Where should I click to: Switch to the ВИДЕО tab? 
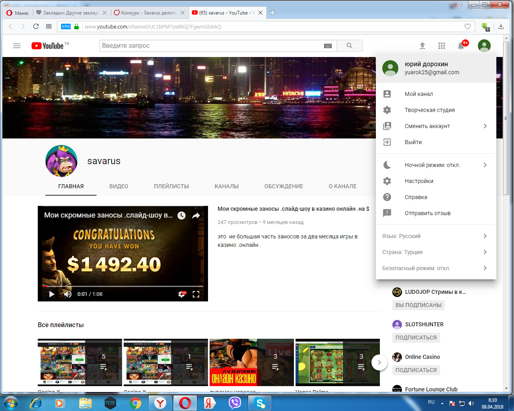pyautogui.click(x=119, y=186)
